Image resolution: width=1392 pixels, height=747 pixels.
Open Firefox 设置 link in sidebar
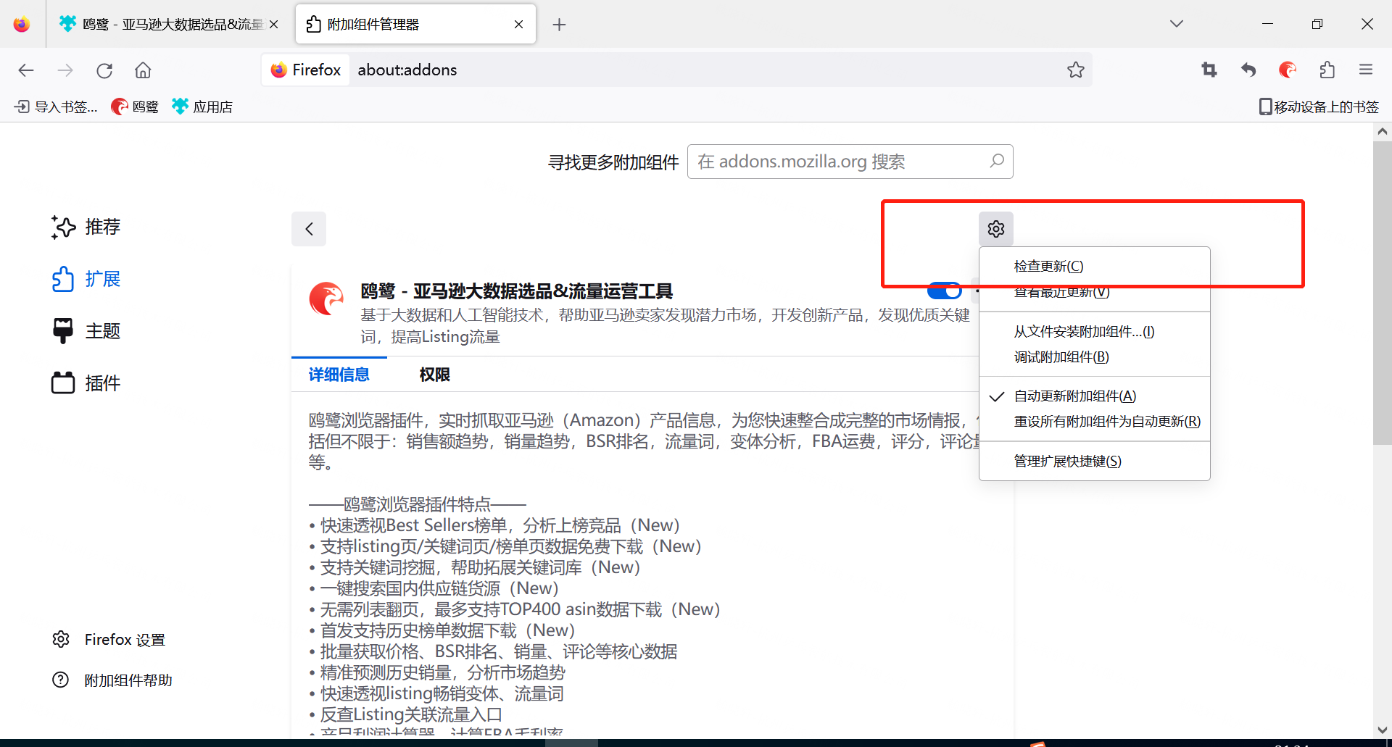pos(109,639)
